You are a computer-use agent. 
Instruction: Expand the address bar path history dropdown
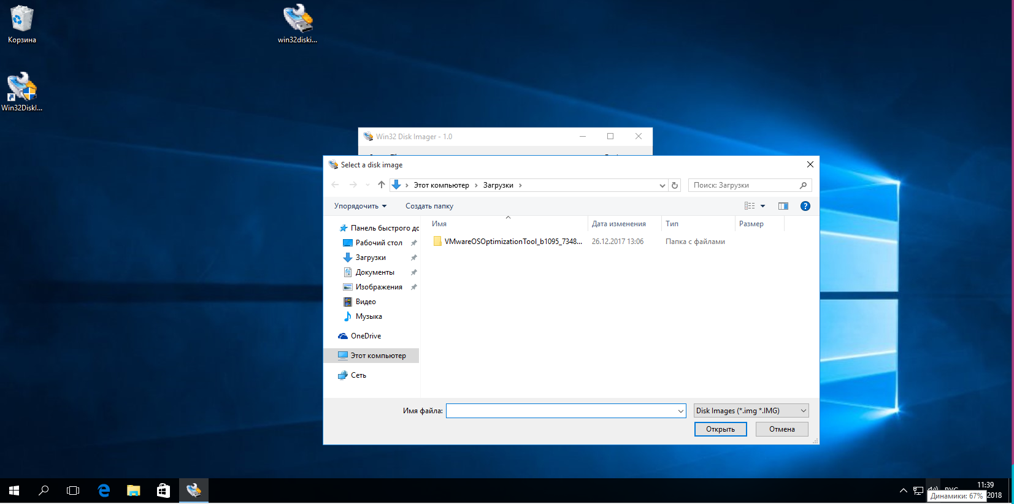click(x=662, y=185)
